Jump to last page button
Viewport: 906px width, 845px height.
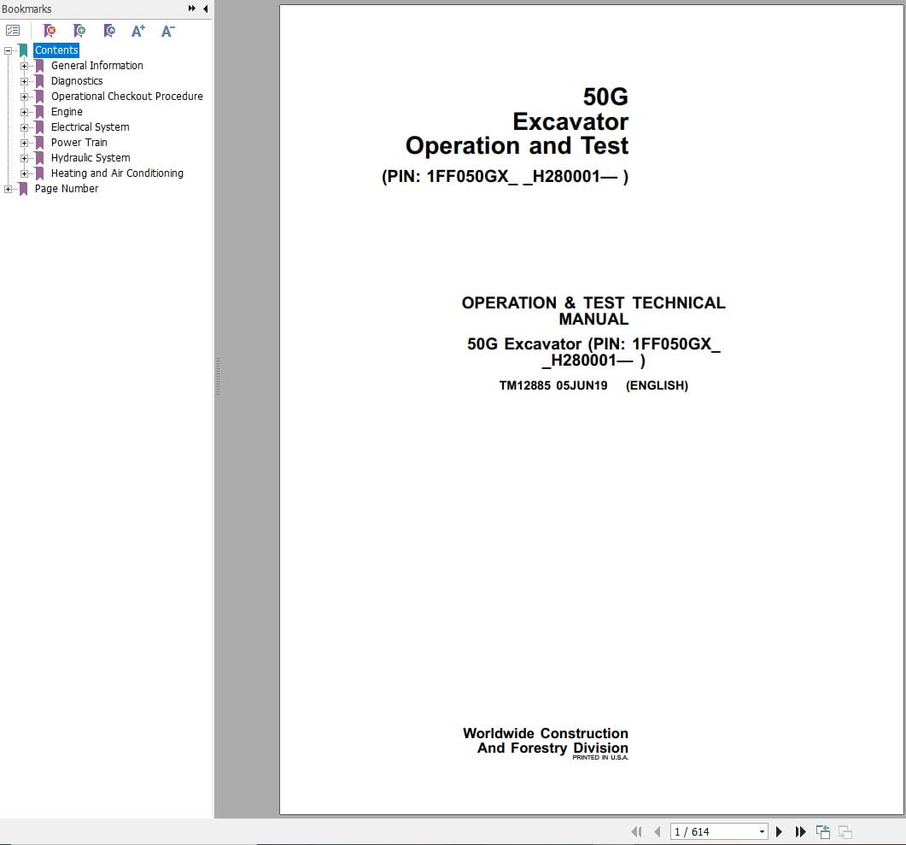click(x=800, y=831)
